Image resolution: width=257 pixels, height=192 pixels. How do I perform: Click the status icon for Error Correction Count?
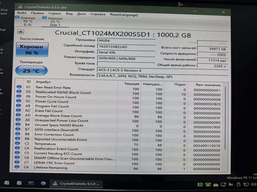(18, 134)
